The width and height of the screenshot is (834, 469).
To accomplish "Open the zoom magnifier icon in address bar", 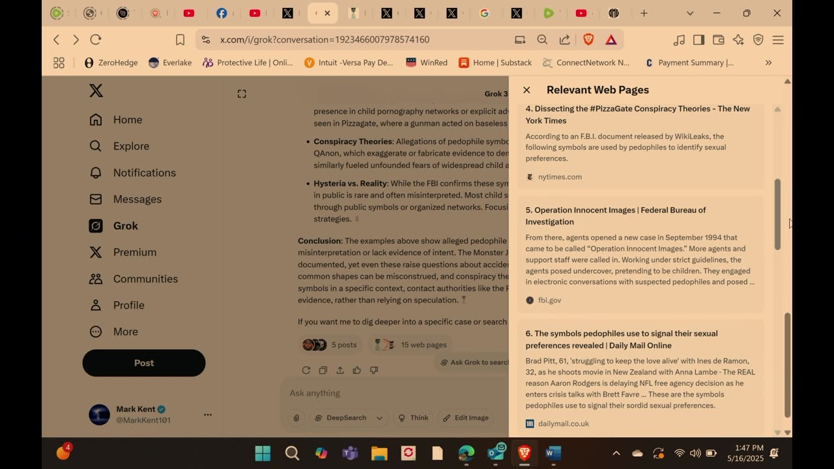I will pos(542,40).
